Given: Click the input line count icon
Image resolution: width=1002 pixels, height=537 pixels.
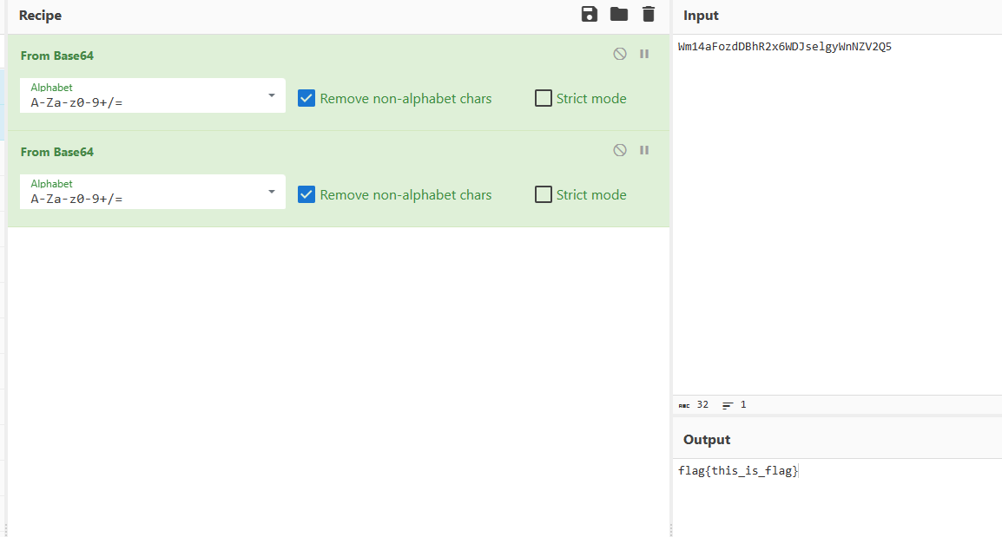Looking at the screenshot, I should (x=728, y=405).
